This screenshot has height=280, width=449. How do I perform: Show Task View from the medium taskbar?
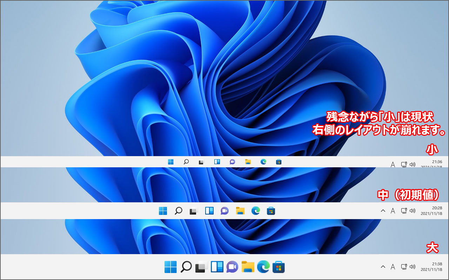[x=194, y=211]
